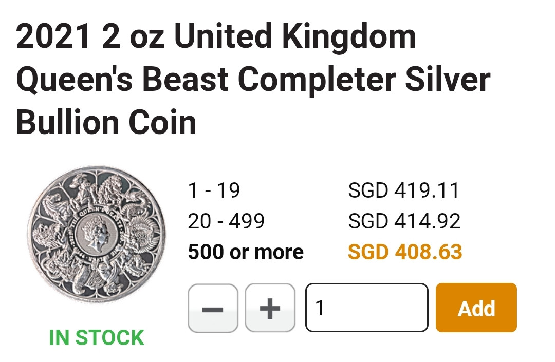Increase quantity with the plus button
The width and height of the screenshot is (555, 362).
point(270,308)
